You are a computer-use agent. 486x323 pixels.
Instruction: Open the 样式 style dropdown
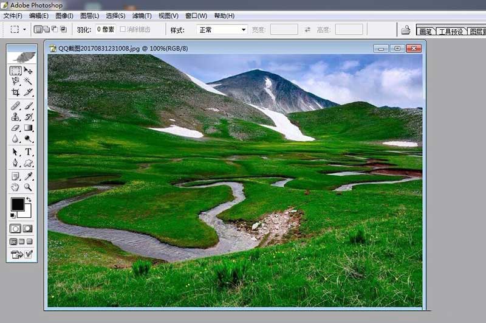222,29
